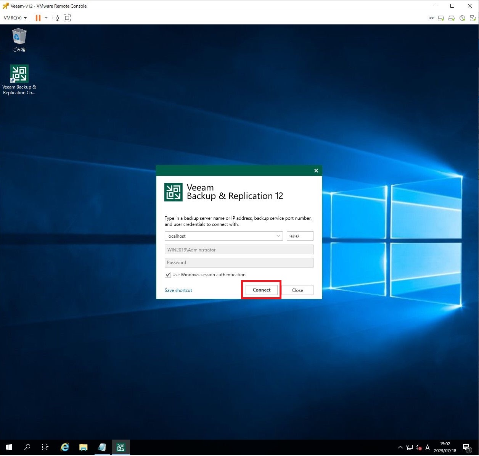Select the Recycle Bin desktop icon
This screenshot has width=479, height=456.
(x=19, y=40)
